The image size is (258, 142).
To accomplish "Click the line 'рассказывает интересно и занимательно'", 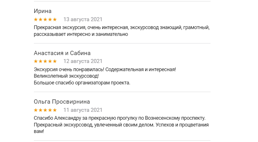I will pyautogui.click(x=81, y=34).
